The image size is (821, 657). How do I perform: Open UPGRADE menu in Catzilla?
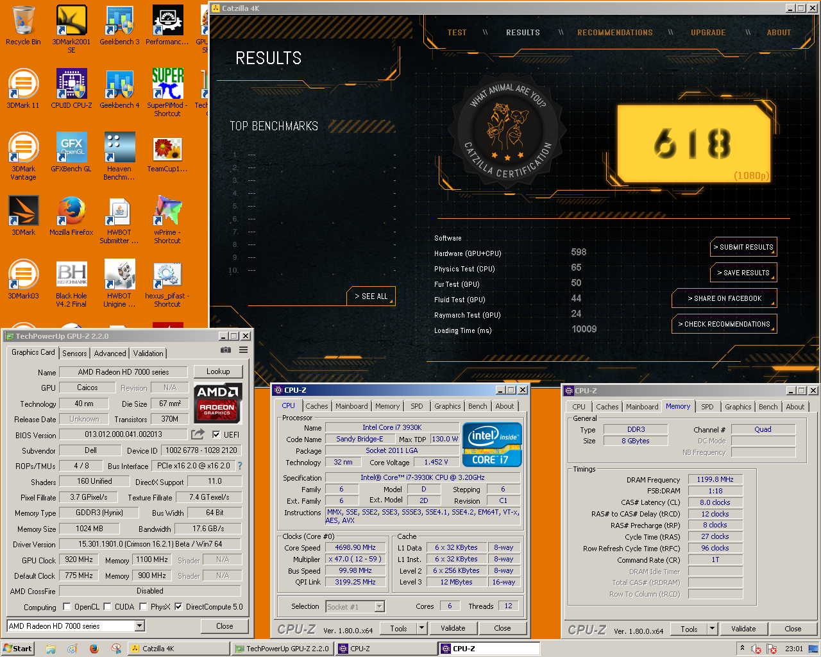[x=708, y=33]
